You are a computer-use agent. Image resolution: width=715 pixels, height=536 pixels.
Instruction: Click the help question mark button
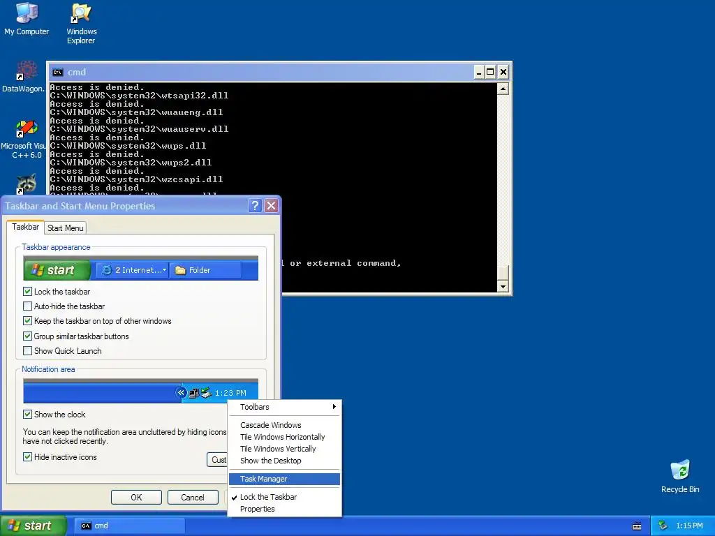tap(255, 206)
